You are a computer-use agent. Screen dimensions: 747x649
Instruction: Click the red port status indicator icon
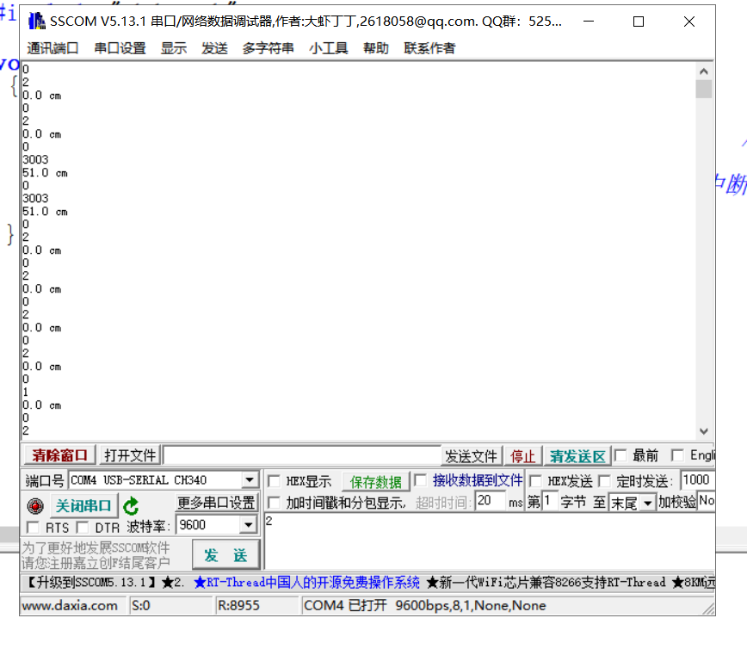pyautogui.click(x=35, y=506)
